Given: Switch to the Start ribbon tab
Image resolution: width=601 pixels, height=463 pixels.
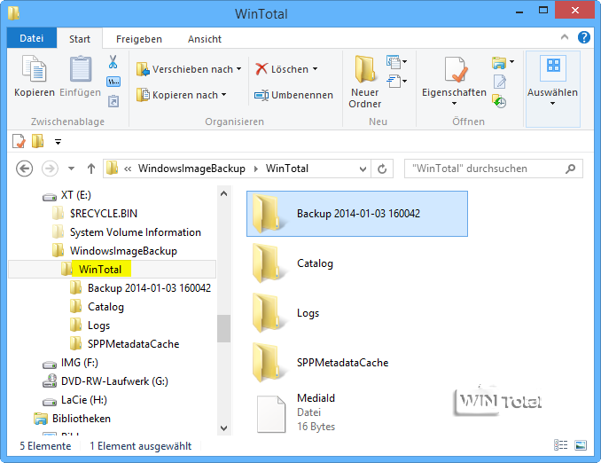Looking at the screenshot, I should tap(80, 39).
